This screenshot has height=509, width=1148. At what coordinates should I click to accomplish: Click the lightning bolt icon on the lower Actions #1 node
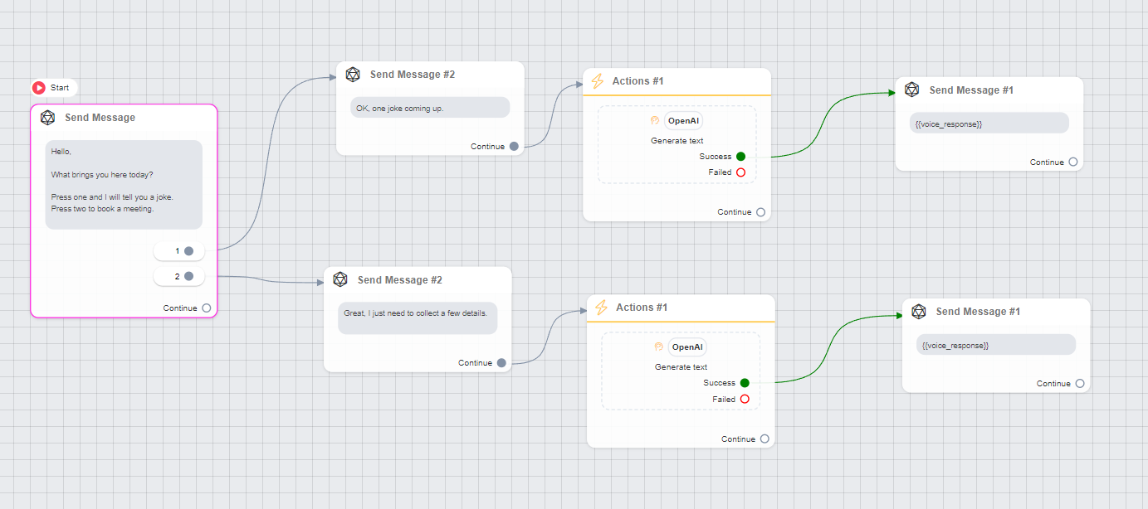(x=601, y=308)
